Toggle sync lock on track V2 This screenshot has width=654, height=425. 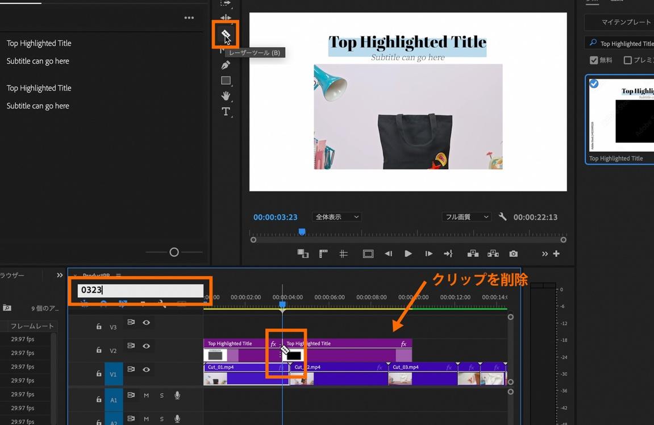tap(131, 345)
